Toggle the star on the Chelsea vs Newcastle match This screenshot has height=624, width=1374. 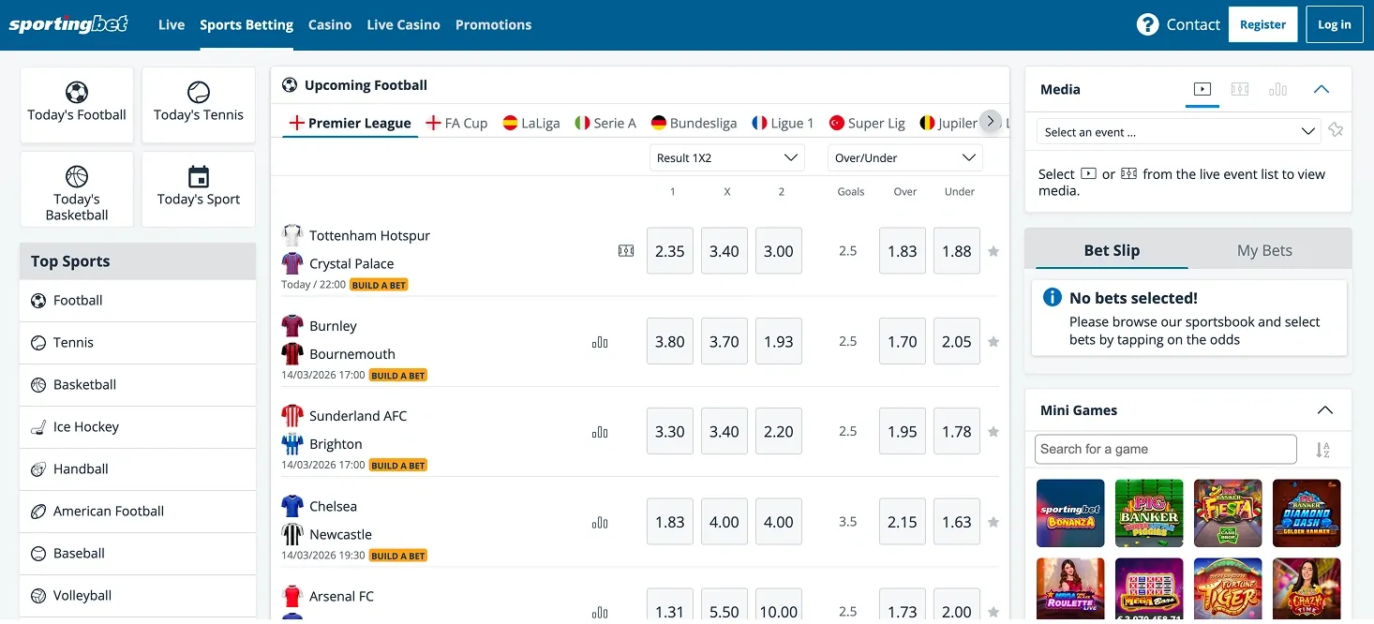coord(993,522)
